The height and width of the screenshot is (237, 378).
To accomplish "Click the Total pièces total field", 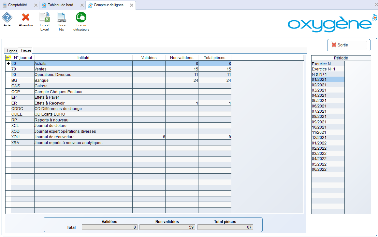I will (225, 227).
